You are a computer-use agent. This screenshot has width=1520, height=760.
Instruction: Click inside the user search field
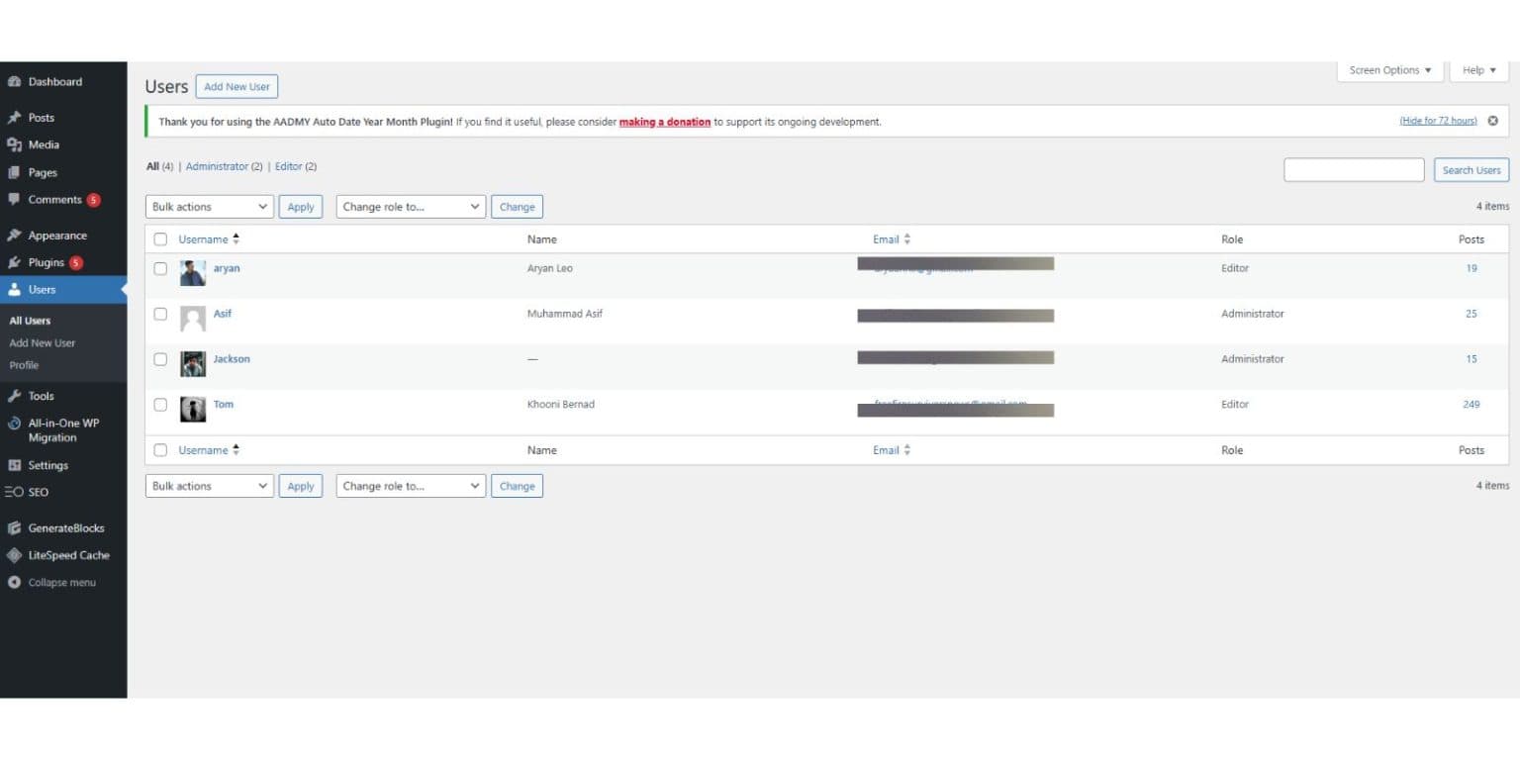tap(1353, 169)
